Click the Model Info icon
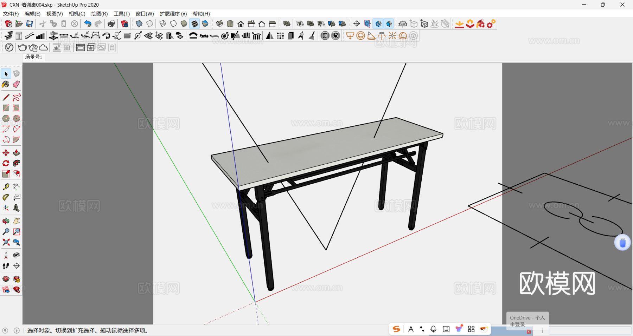633x336 pixels. click(x=124, y=24)
